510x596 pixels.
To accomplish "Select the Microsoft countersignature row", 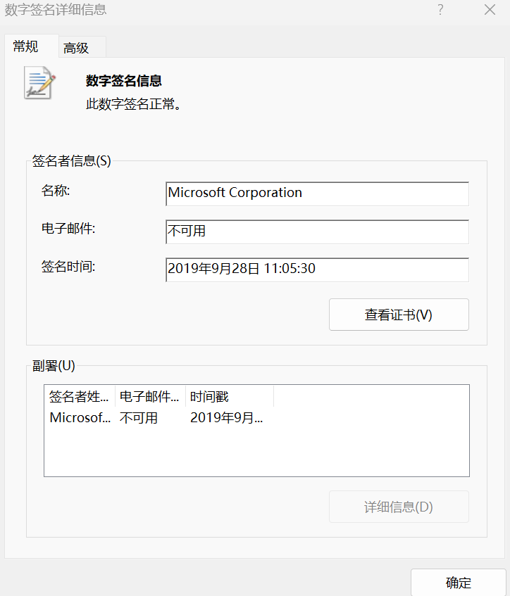I will tap(80, 418).
